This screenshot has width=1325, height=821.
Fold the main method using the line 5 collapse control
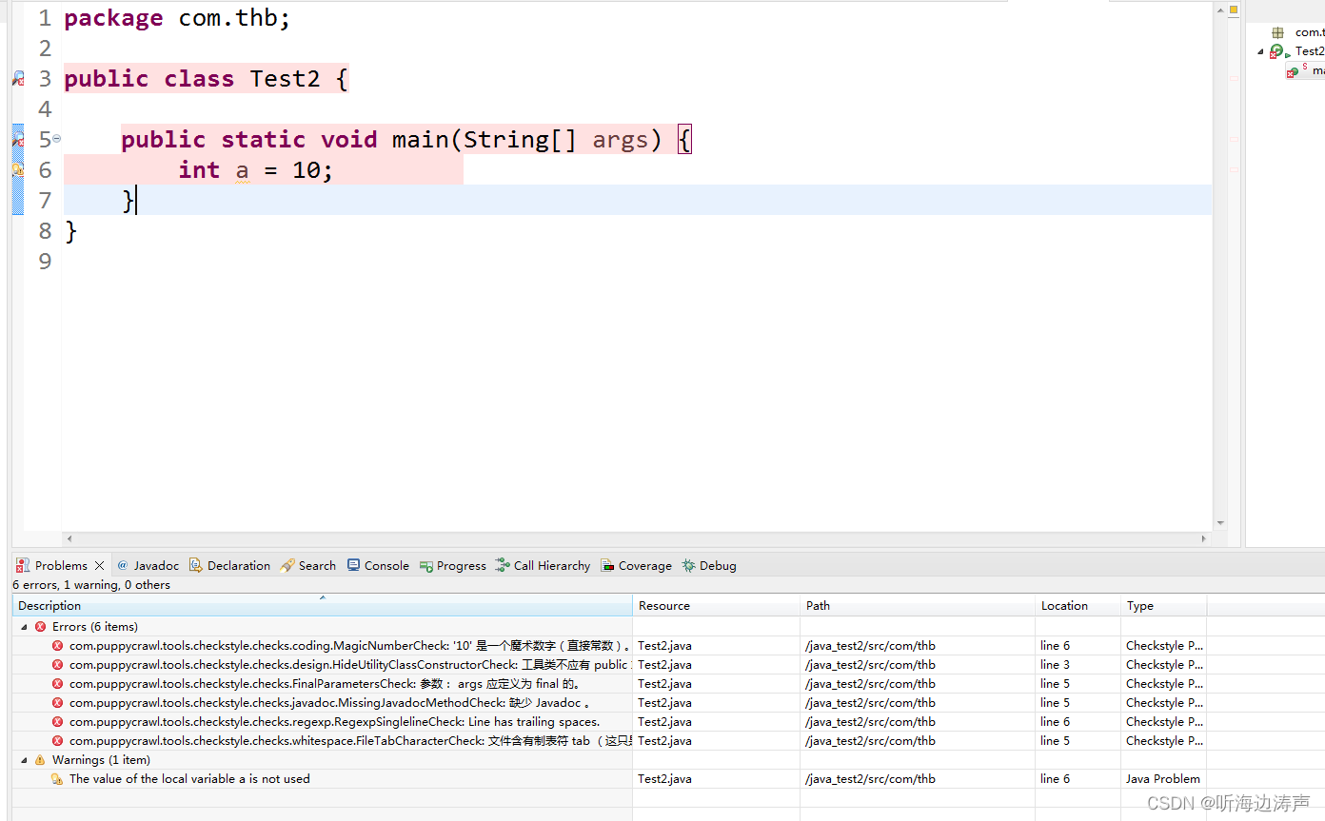click(56, 138)
